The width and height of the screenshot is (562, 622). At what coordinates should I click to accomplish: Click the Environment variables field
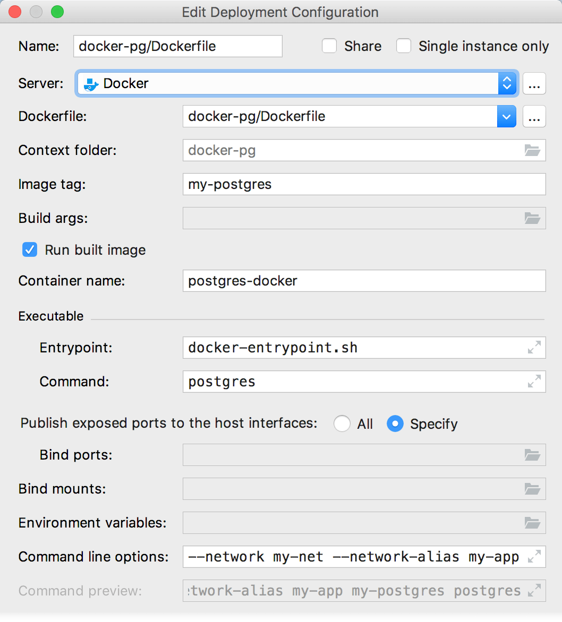coord(364,523)
